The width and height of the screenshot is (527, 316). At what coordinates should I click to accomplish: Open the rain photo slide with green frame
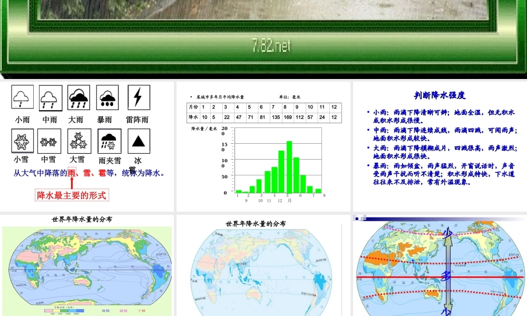[263, 39]
